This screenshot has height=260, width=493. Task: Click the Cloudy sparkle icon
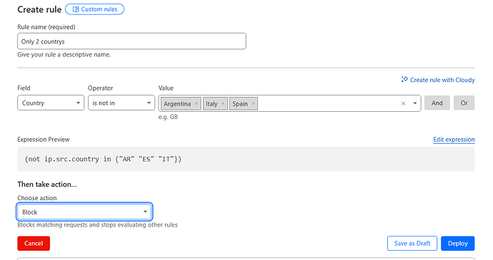404,79
